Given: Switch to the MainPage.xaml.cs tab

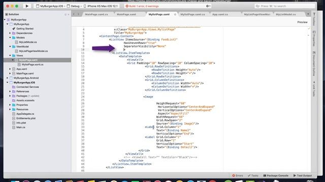Looking at the screenshot, I should 96,15.
